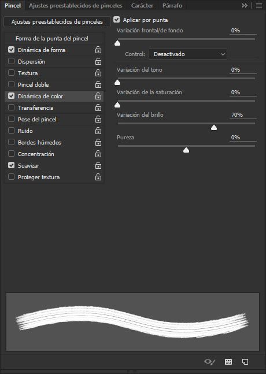The image size is (266, 374).
Task: Enable the Proteger textura checkbox
Action: pos(11,177)
